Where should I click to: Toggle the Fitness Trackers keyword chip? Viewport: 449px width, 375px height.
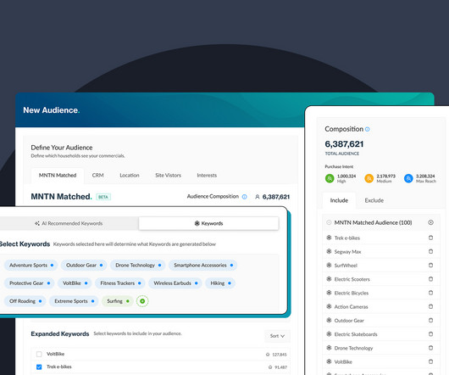pos(120,283)
